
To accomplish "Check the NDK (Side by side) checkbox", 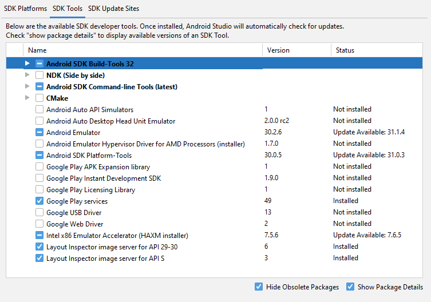I will 39,75.
